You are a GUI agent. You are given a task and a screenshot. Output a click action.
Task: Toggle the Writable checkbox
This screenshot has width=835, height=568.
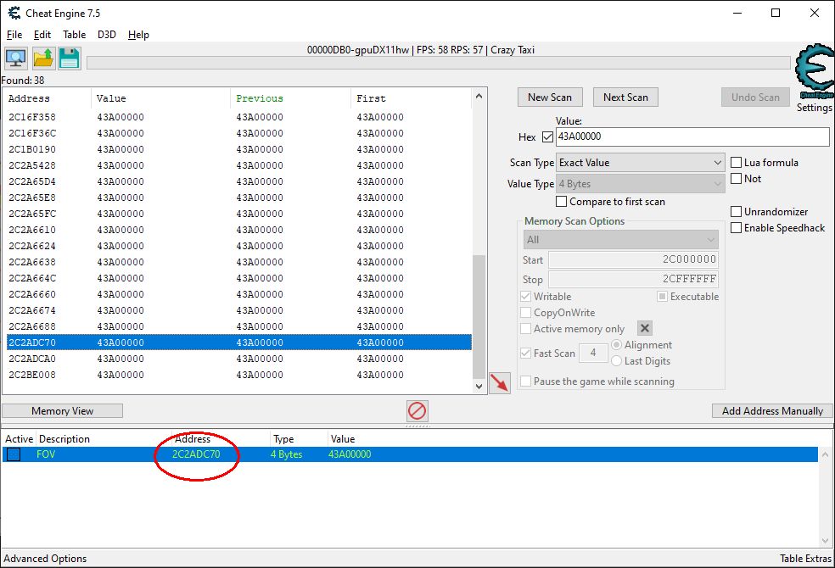525,296
